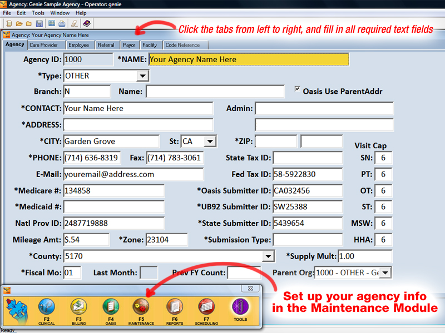The image size is (445, 333).
Task: Click the first ZIP code field
Action: click(x=276, y=142)
